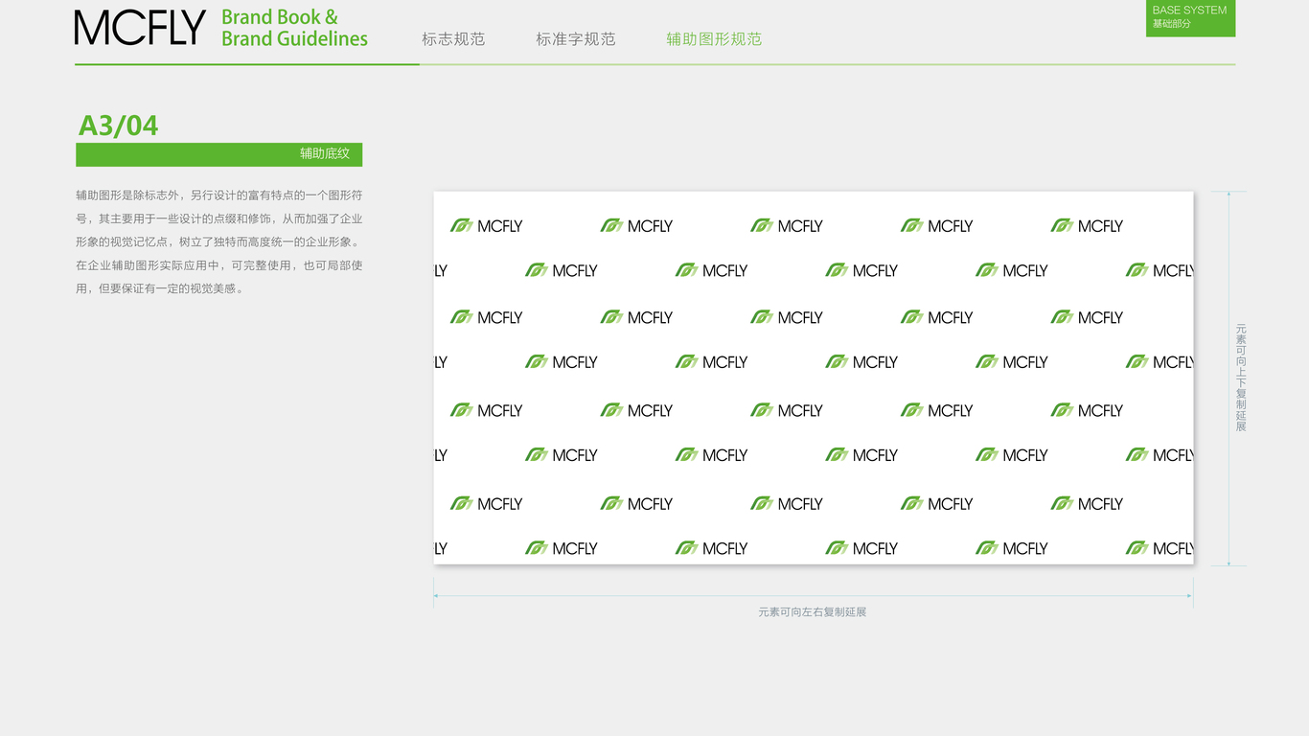1309x736 pixels.
Task: Select the 辅助图形规范 tab
Action: pyautogui.click(x=714, y=39)
